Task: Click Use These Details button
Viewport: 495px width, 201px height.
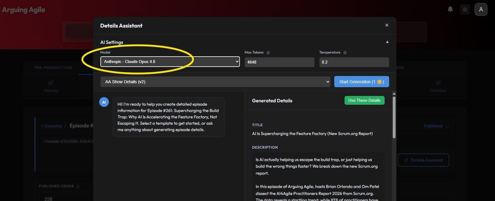Action: [364, 100]
